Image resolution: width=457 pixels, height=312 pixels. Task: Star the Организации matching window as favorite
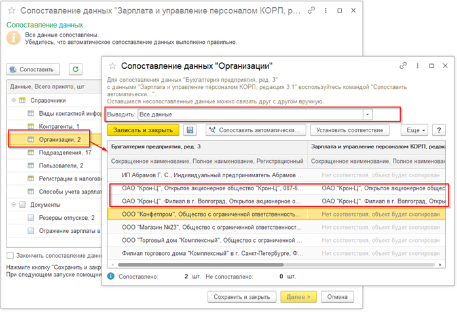point(113,66)
